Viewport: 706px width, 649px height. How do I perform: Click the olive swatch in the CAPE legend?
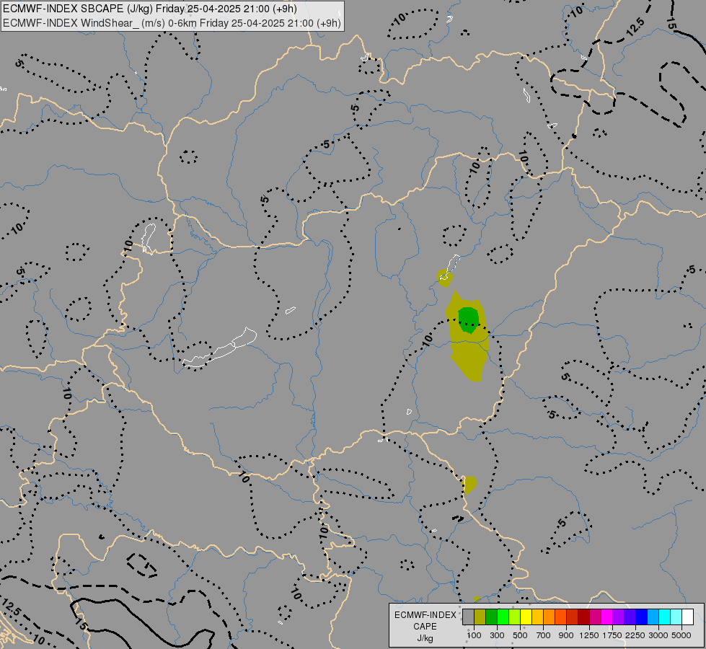click(x=480, y=617)
